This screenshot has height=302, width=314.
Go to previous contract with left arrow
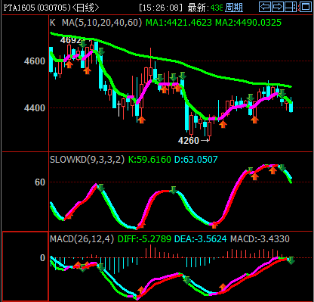265,7
